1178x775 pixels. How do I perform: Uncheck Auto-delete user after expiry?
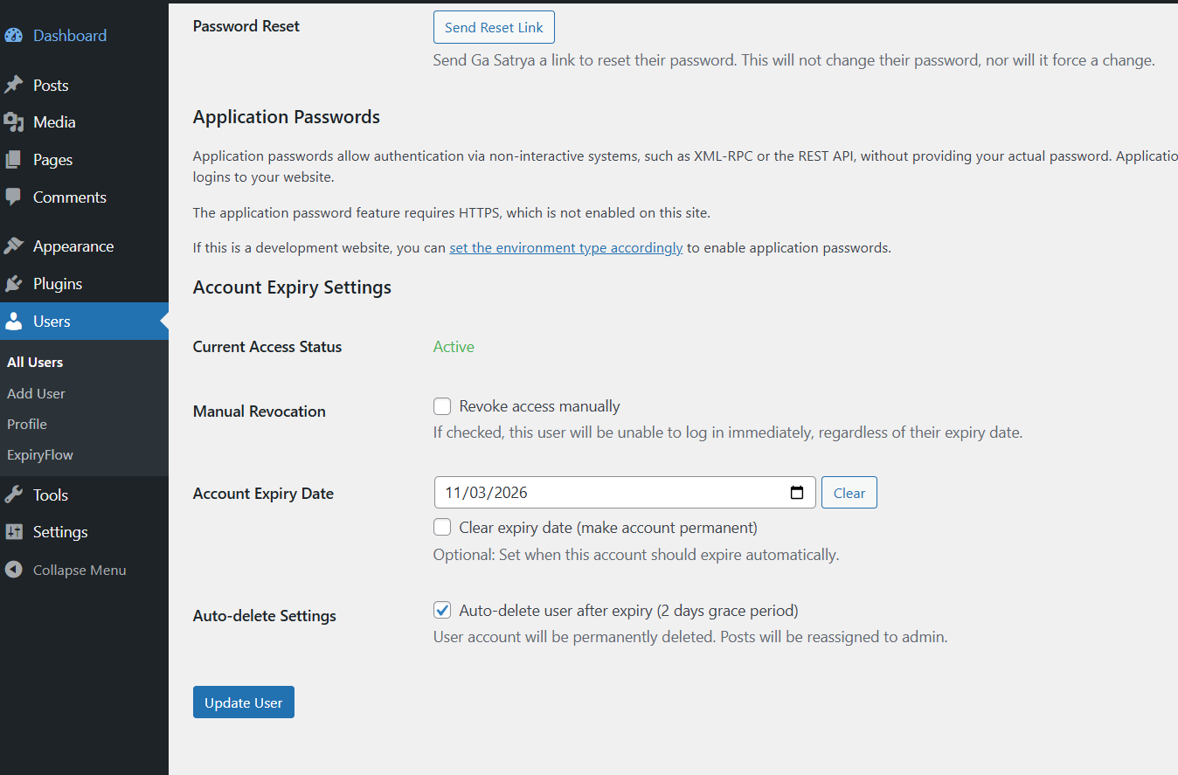pyautogui.click(x=443, y=611)
